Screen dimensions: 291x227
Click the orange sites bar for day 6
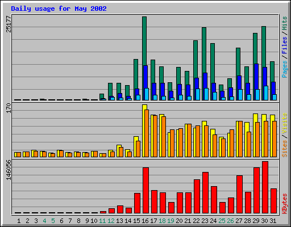[x=61, y=154]
